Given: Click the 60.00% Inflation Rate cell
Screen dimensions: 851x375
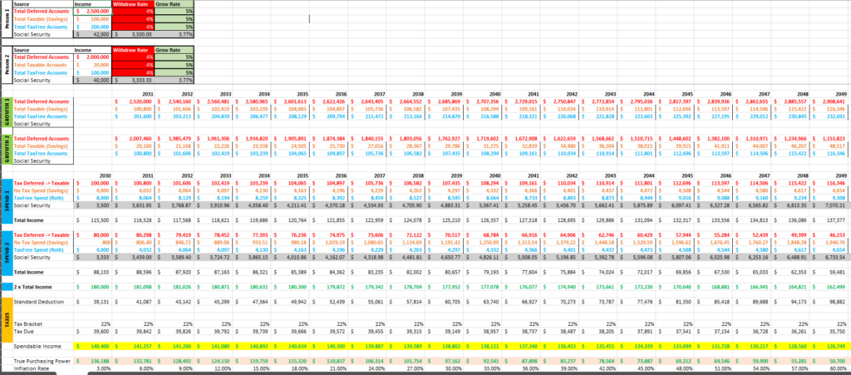Looking at the screenshot, I should [x=833, y=368].
